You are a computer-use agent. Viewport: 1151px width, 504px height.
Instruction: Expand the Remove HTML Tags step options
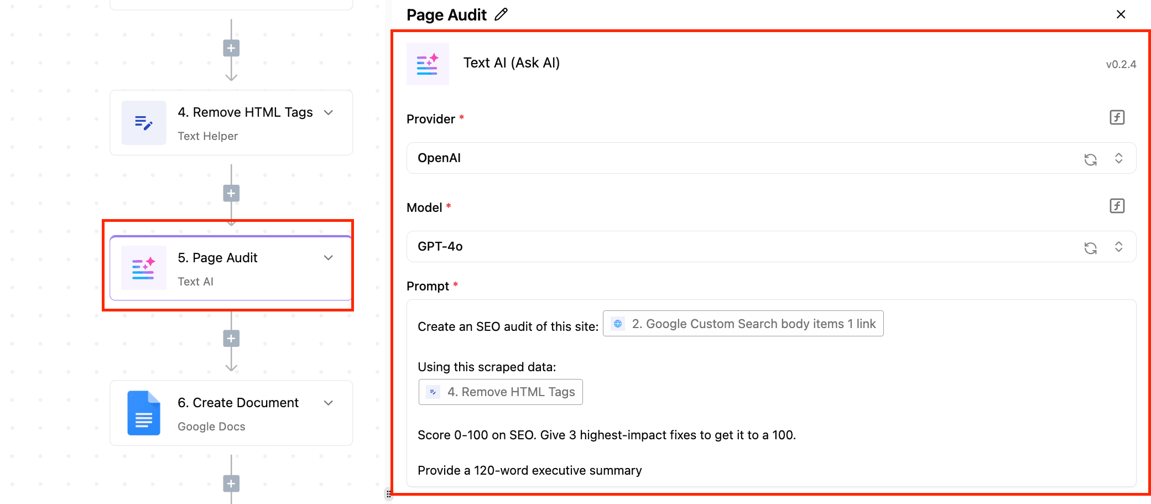tap(329, 113)
